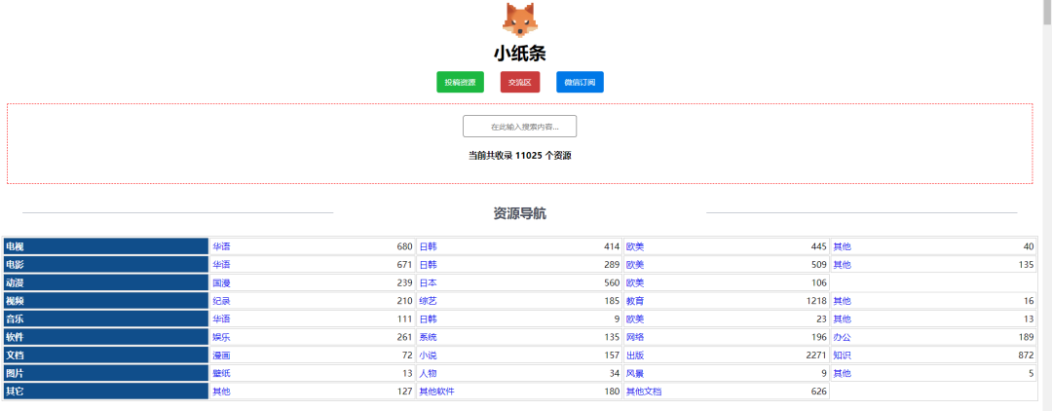Open the 办公 software category
Image resolution: width=1052 pixels, height=411 pixels.
[842, 337]
